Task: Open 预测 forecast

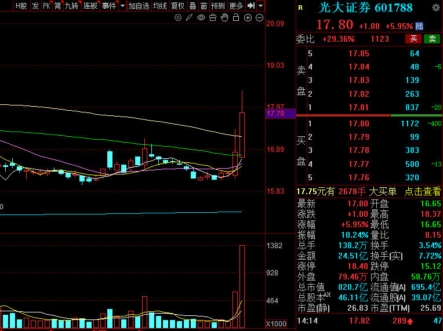Action: point(218,6)
